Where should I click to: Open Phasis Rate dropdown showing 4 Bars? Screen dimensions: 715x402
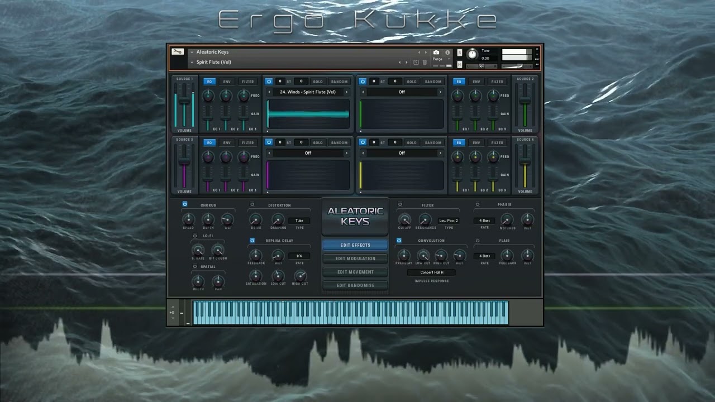[x=484, y=221]
